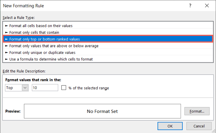Viewport: 216px width, 133px height.
Task: Click the rank value field showing 10
Action: coord(45,88)
